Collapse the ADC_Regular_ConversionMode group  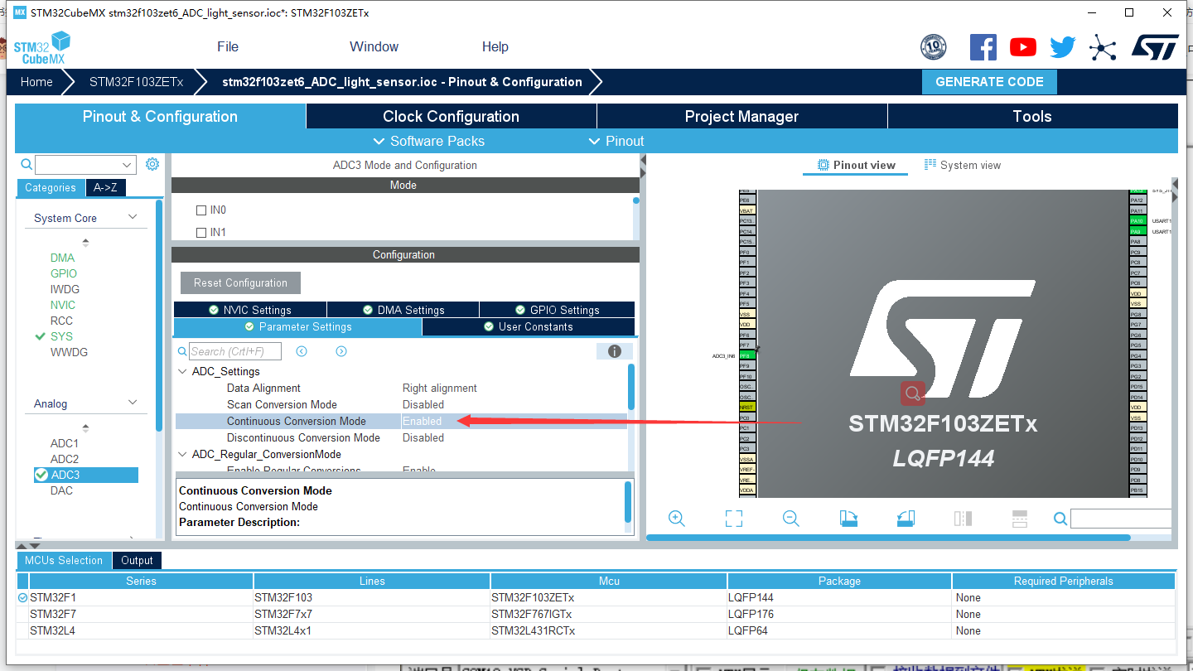click(182, 454)
